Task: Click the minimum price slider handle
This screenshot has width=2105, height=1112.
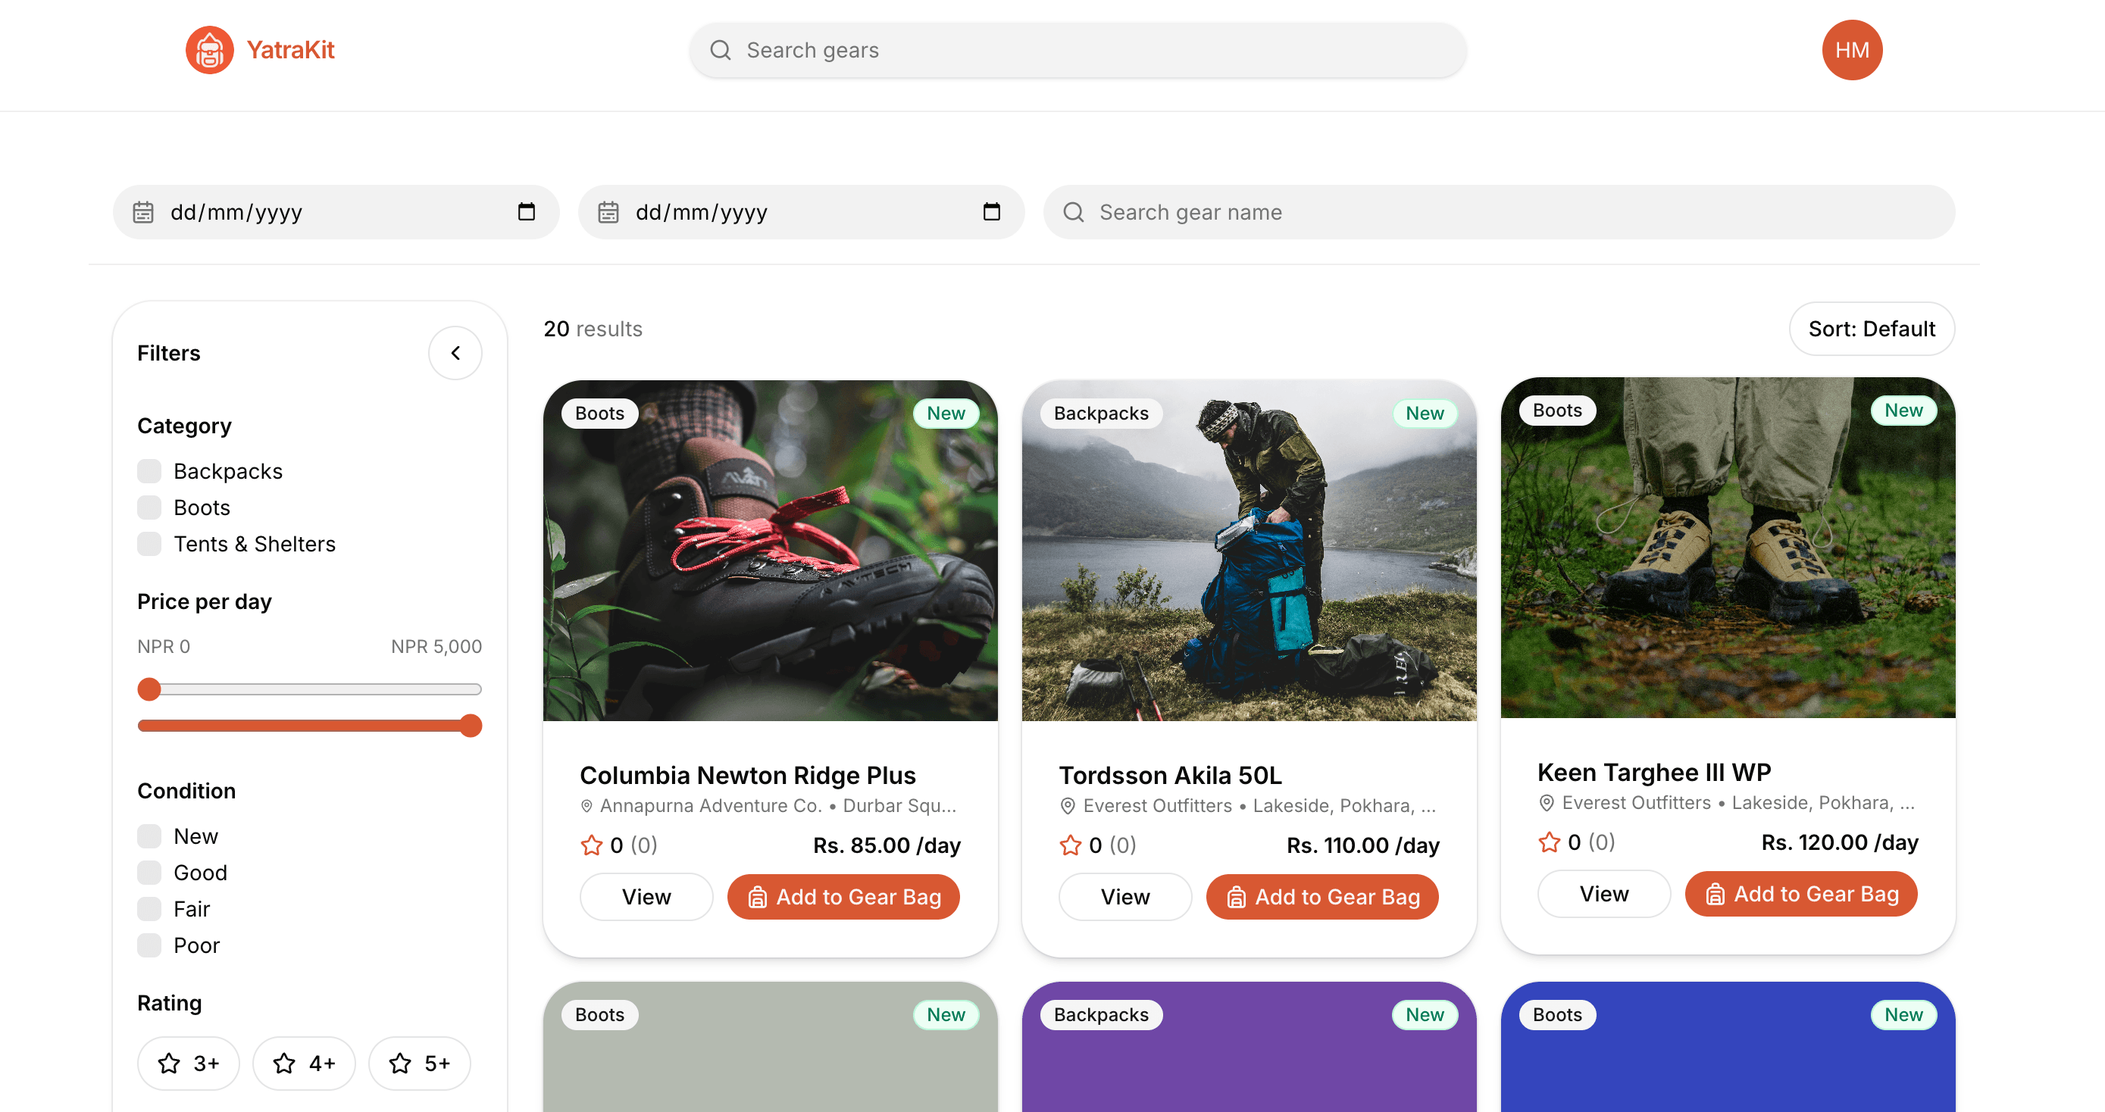Action: 149,689
